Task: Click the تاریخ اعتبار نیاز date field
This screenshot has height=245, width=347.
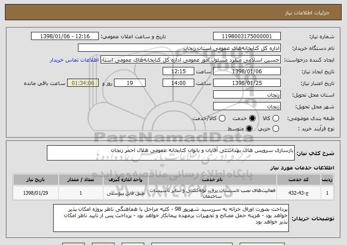Action: pyautogui.click(x=246, y=83)
